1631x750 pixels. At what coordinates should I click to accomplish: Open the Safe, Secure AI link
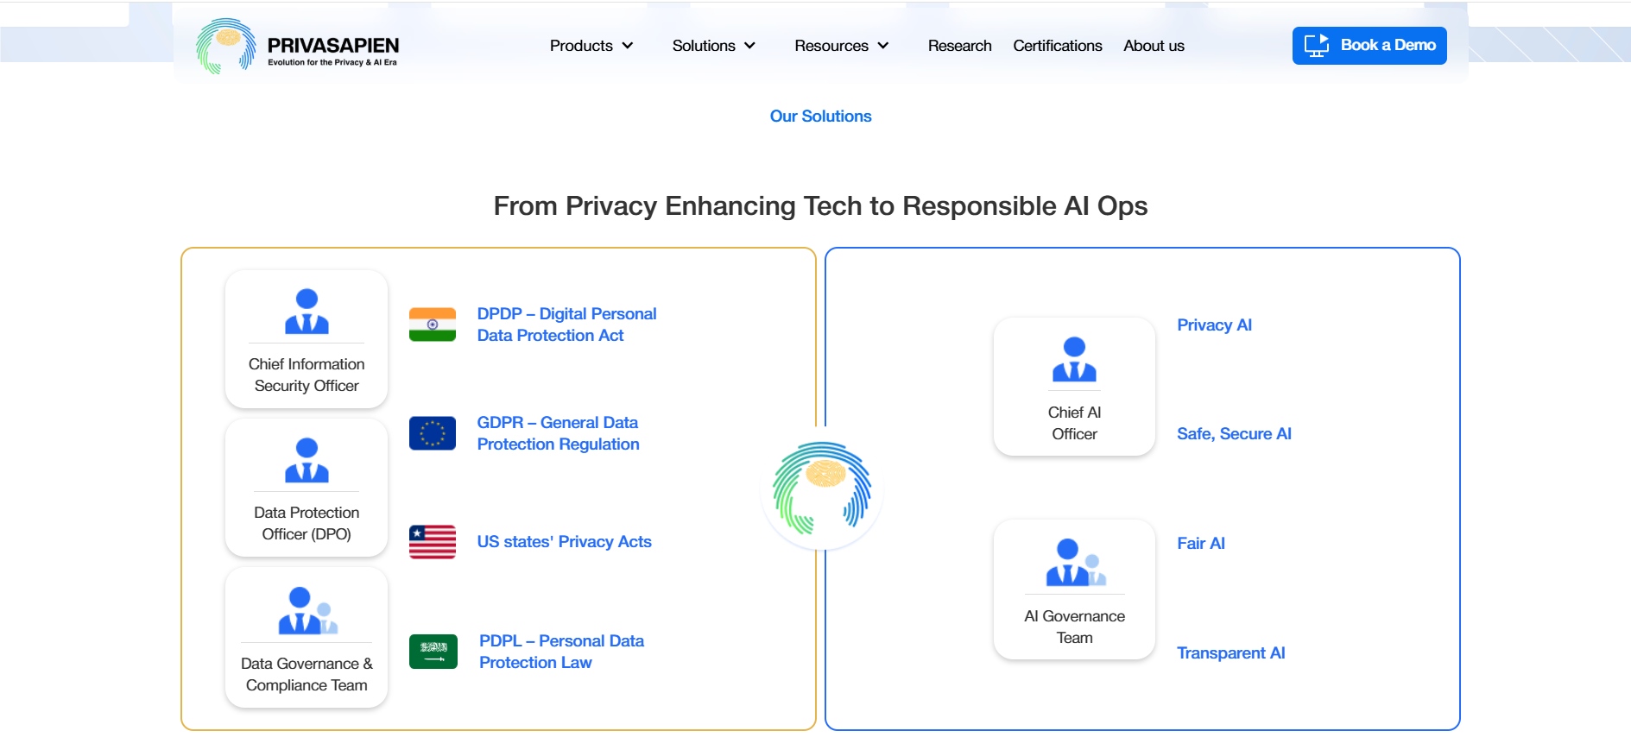tap(1234, 434)
